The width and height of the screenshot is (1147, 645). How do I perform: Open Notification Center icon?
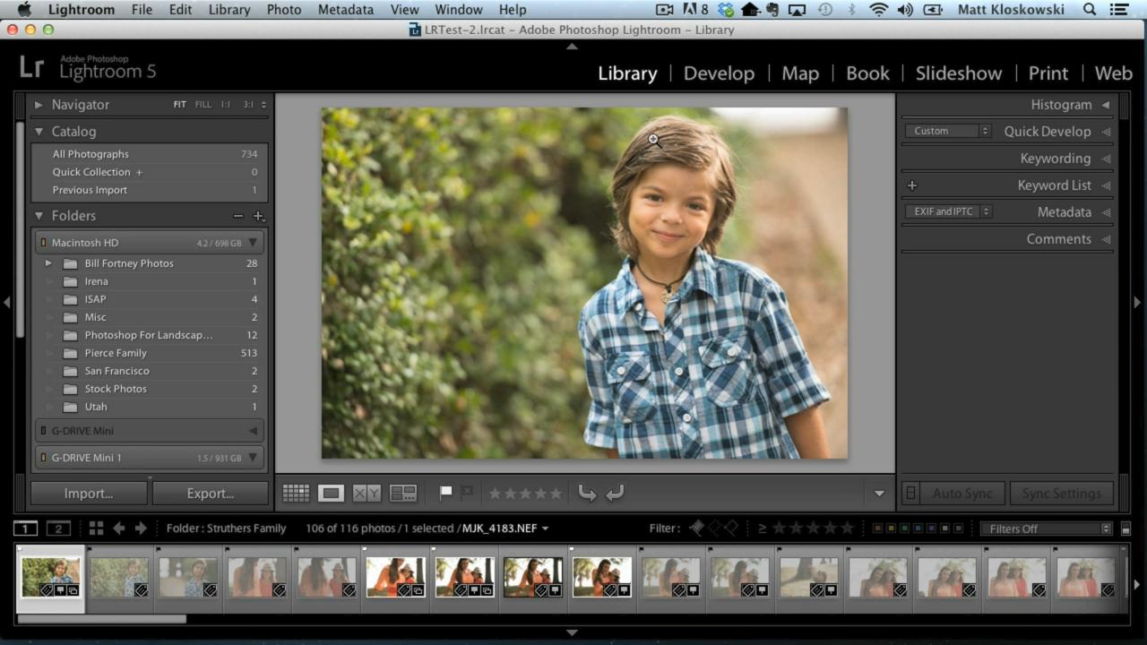1118,10
